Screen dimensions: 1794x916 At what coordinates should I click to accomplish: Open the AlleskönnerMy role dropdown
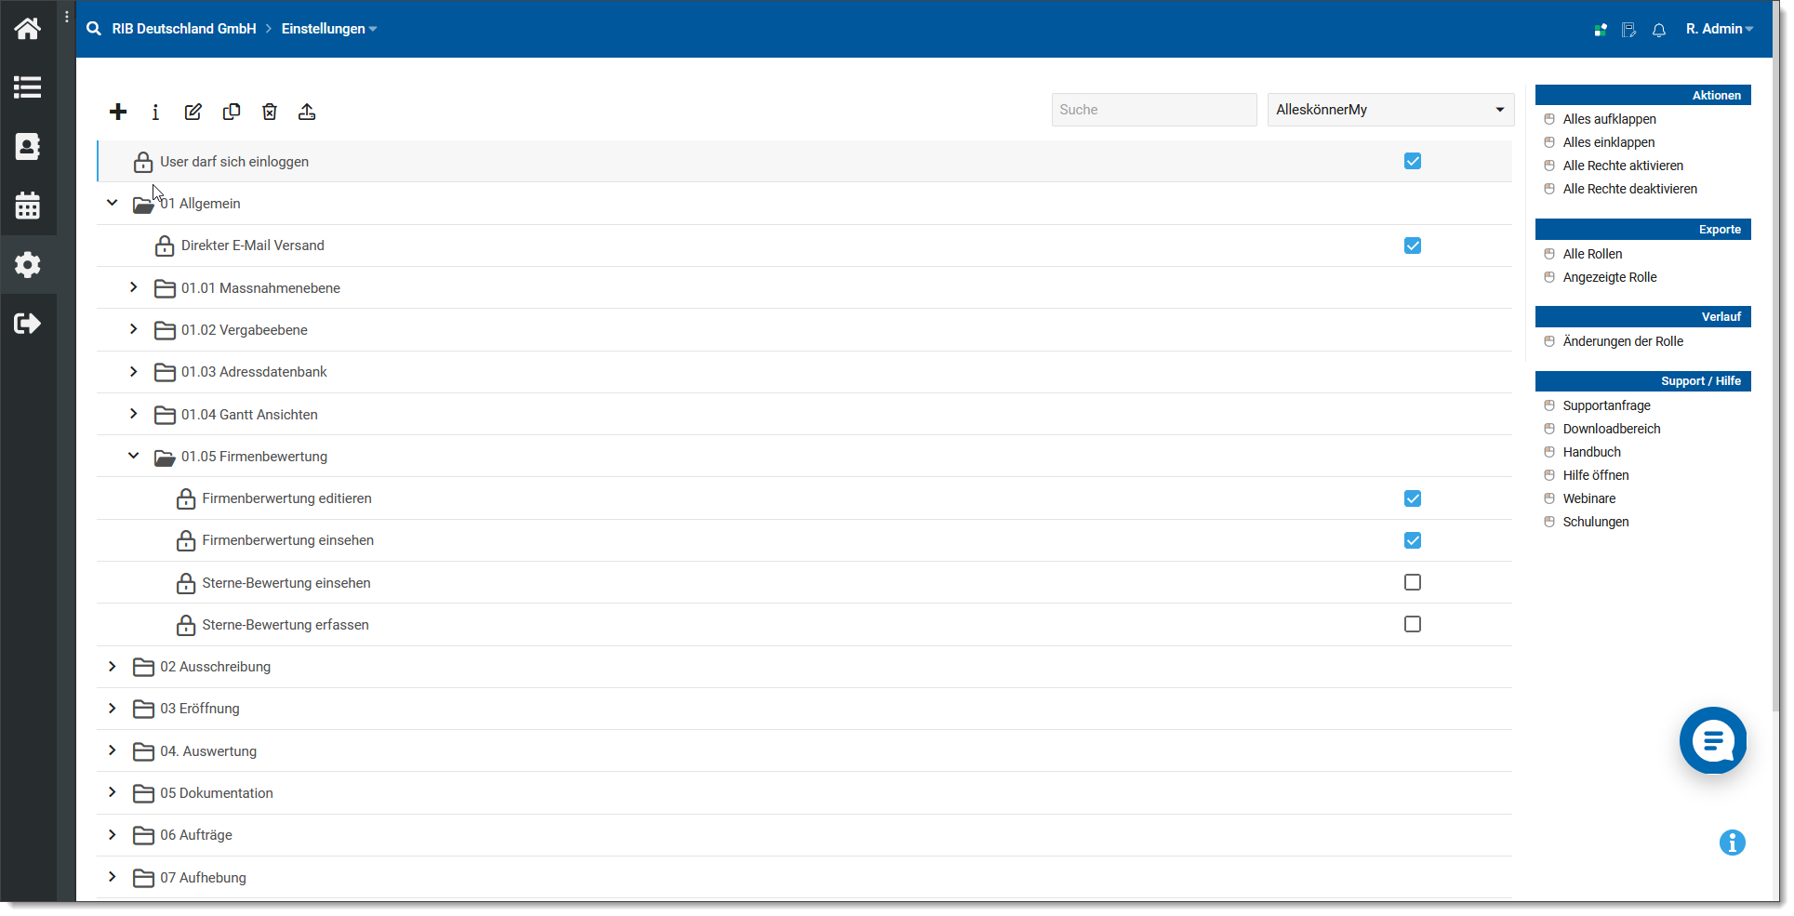(1389, 110)
